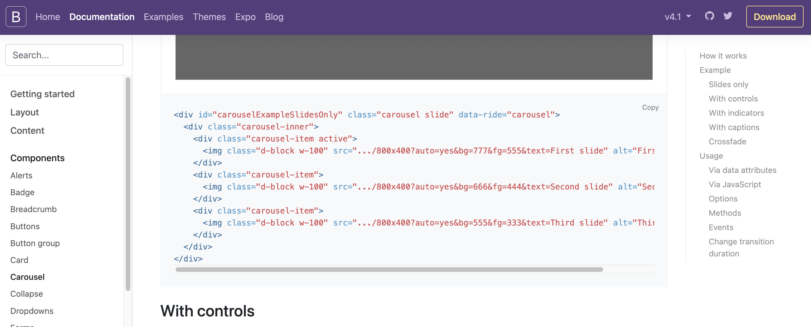Image resolution: width=811 pixels, height=327 pixels.
Task: Click the Bootstrap B logo
Action: [16, 17]
